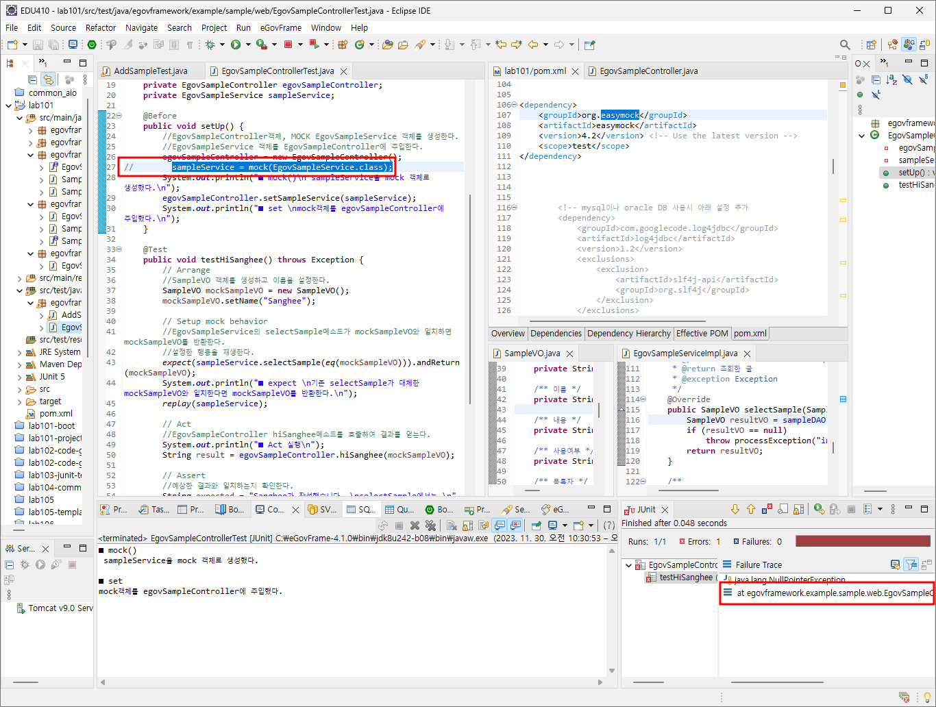Click the Console horizontal scrollbar
Screen dimensions: 936x707
point(351,682)
